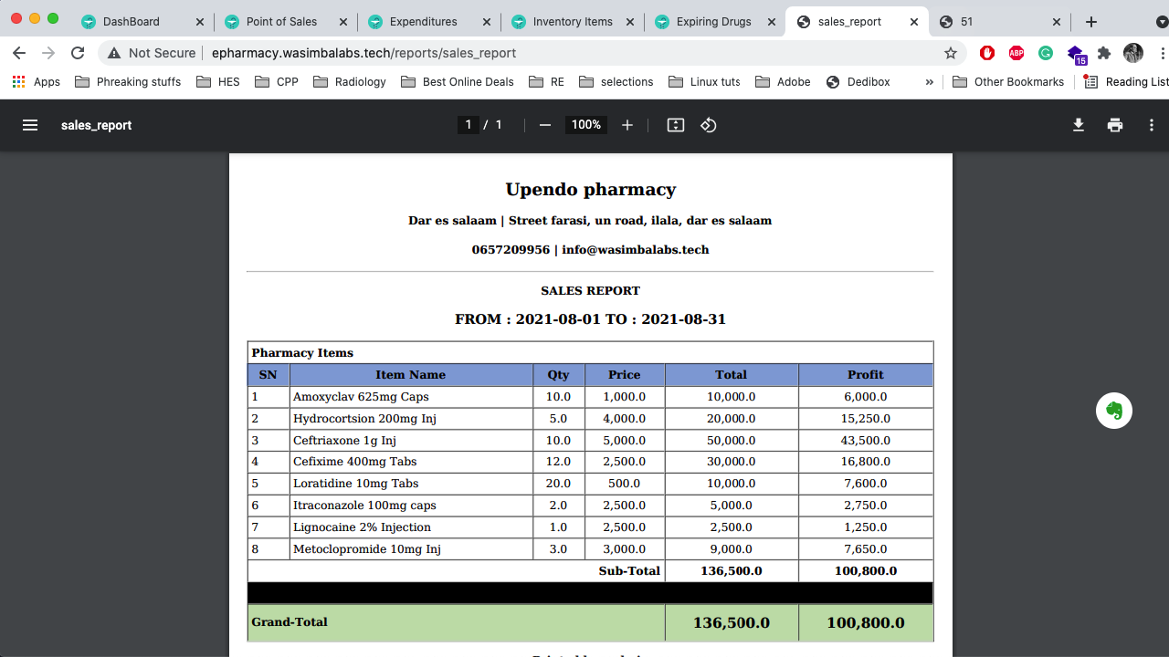Reload the sales report page
Viewport: 1169px width, 657px height.
tap(78, 53)
